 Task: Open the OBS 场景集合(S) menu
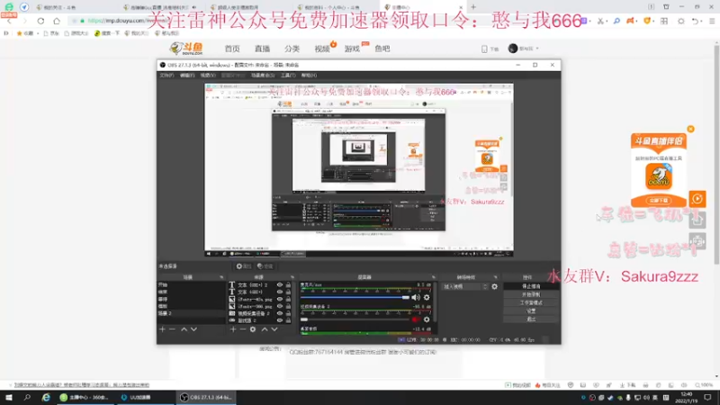pos(263,76)
